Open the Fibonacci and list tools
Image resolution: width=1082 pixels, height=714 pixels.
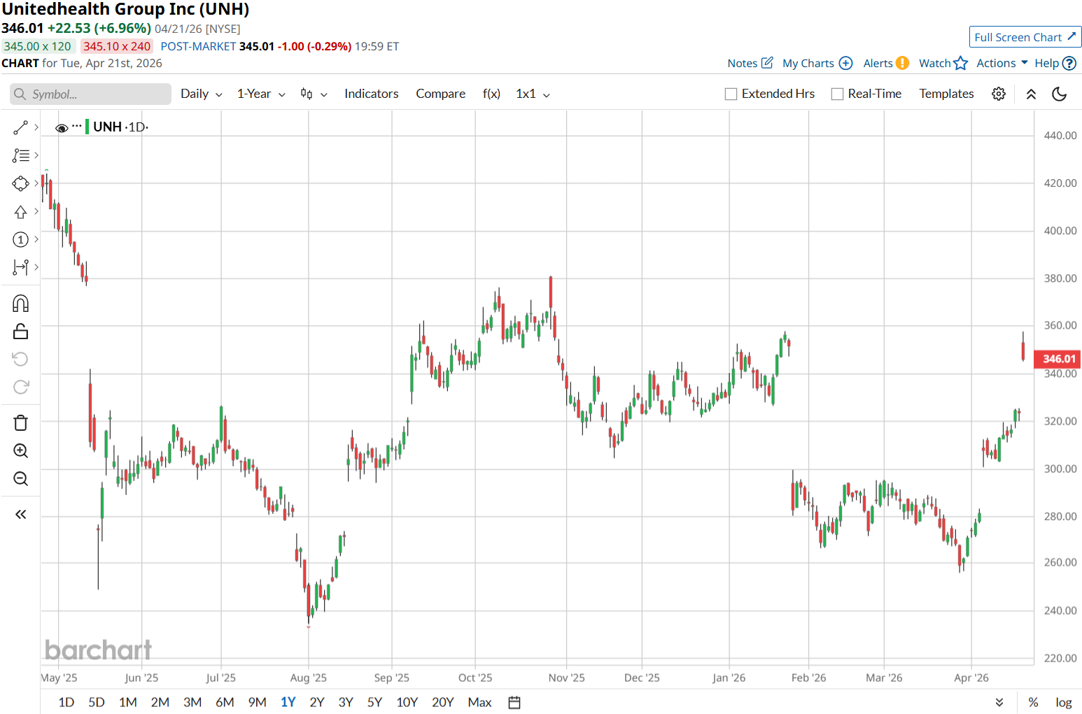tap(20, 155)
